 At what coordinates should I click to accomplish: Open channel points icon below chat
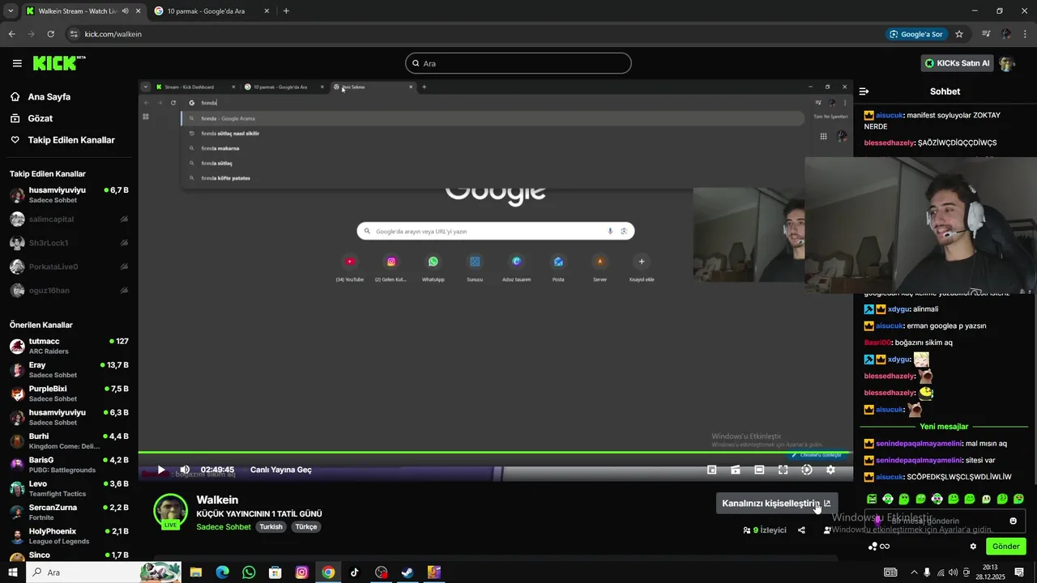pos(873,547)
